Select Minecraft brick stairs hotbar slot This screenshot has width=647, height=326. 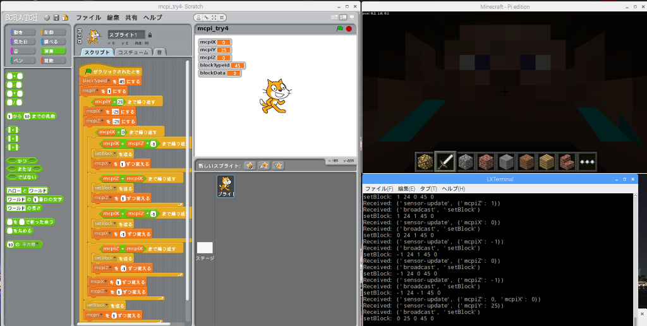[x=567, y=162]
